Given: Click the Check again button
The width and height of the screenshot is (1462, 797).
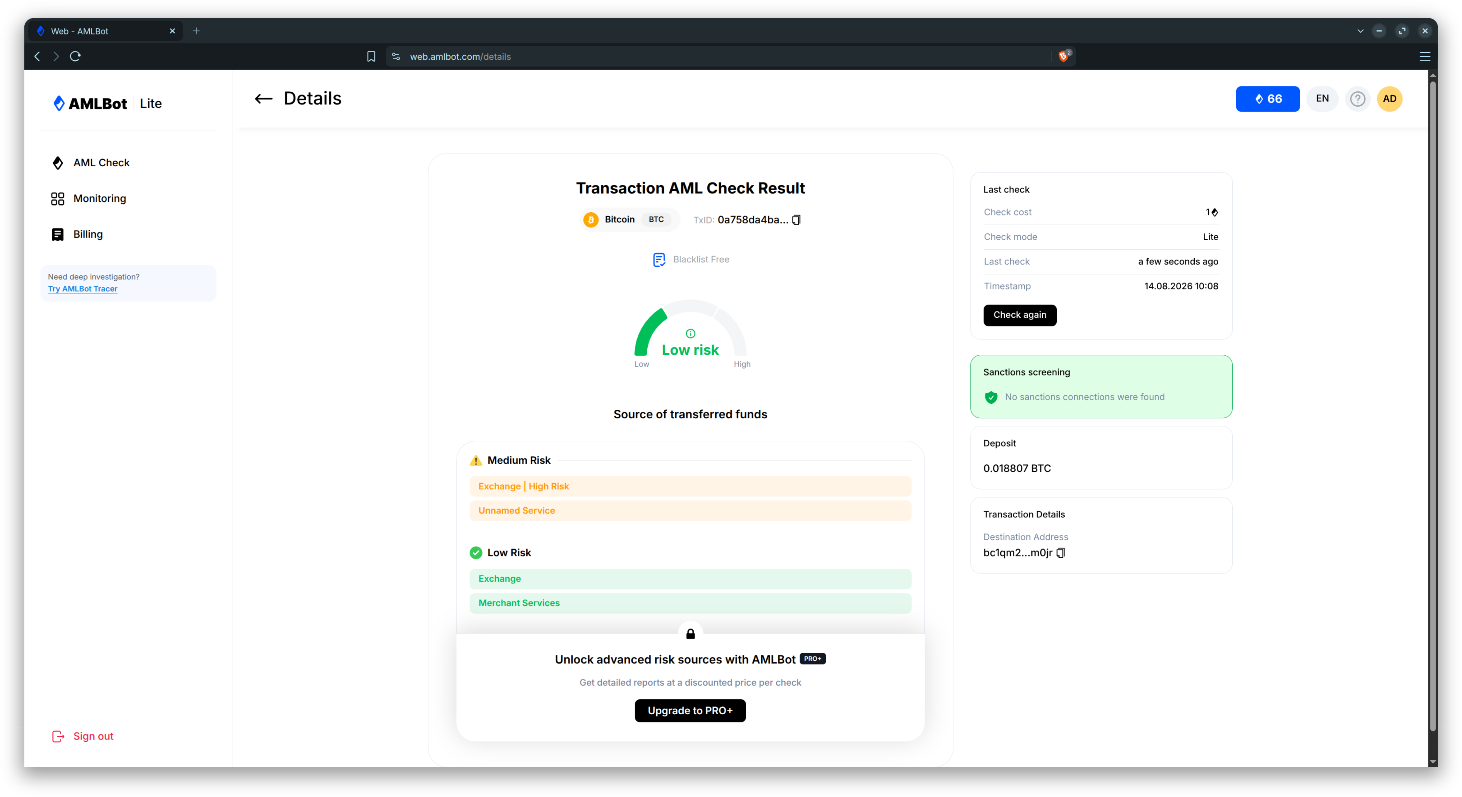Looking at the screenshot, I should pos(1020,315).
